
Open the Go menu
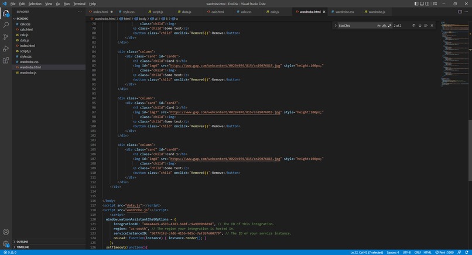tap(58, 4)
